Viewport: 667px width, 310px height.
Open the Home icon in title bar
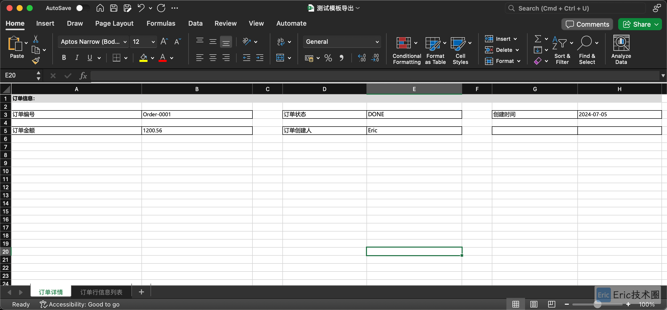pos(100,8)
